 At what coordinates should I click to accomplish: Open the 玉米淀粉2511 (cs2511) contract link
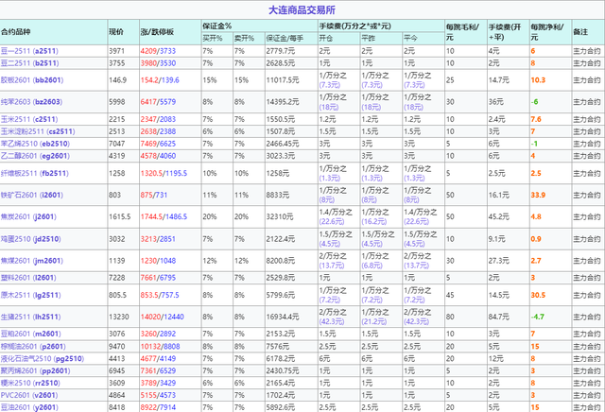click(x=38, y=131)
